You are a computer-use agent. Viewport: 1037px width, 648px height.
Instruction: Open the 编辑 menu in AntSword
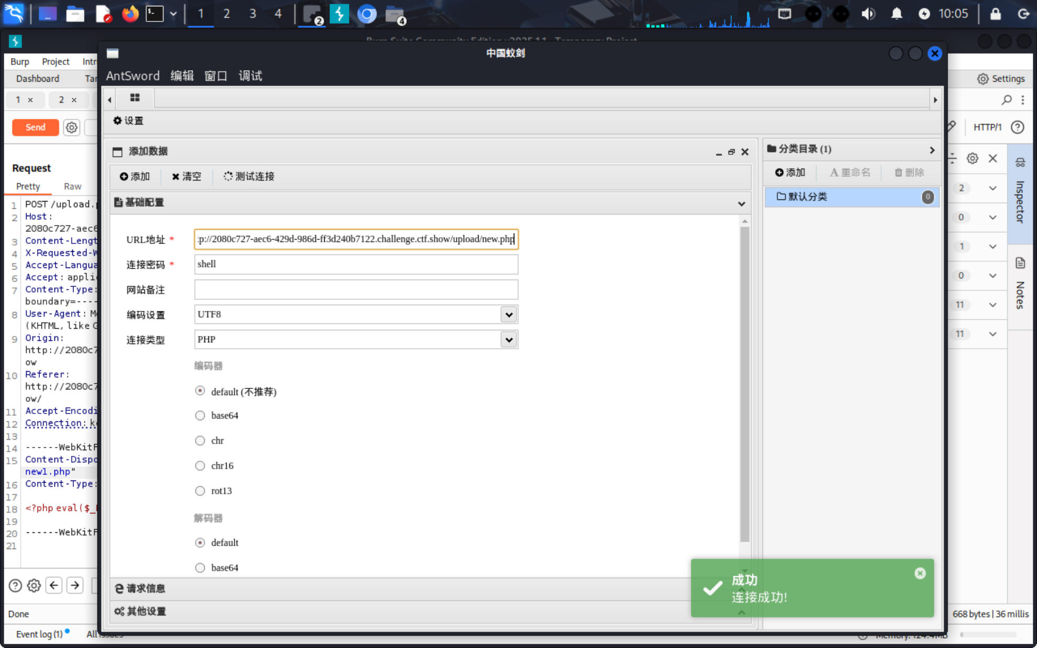(x=182, y=76)
